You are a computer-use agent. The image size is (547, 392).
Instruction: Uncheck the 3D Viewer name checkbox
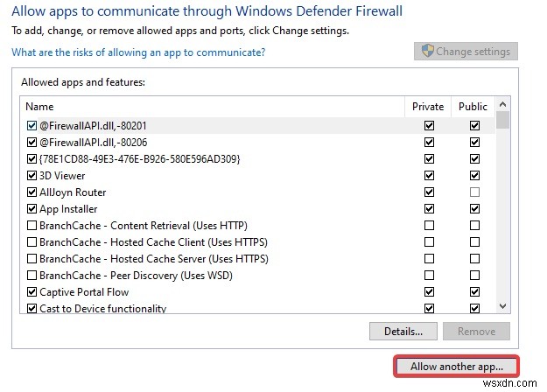32,175
